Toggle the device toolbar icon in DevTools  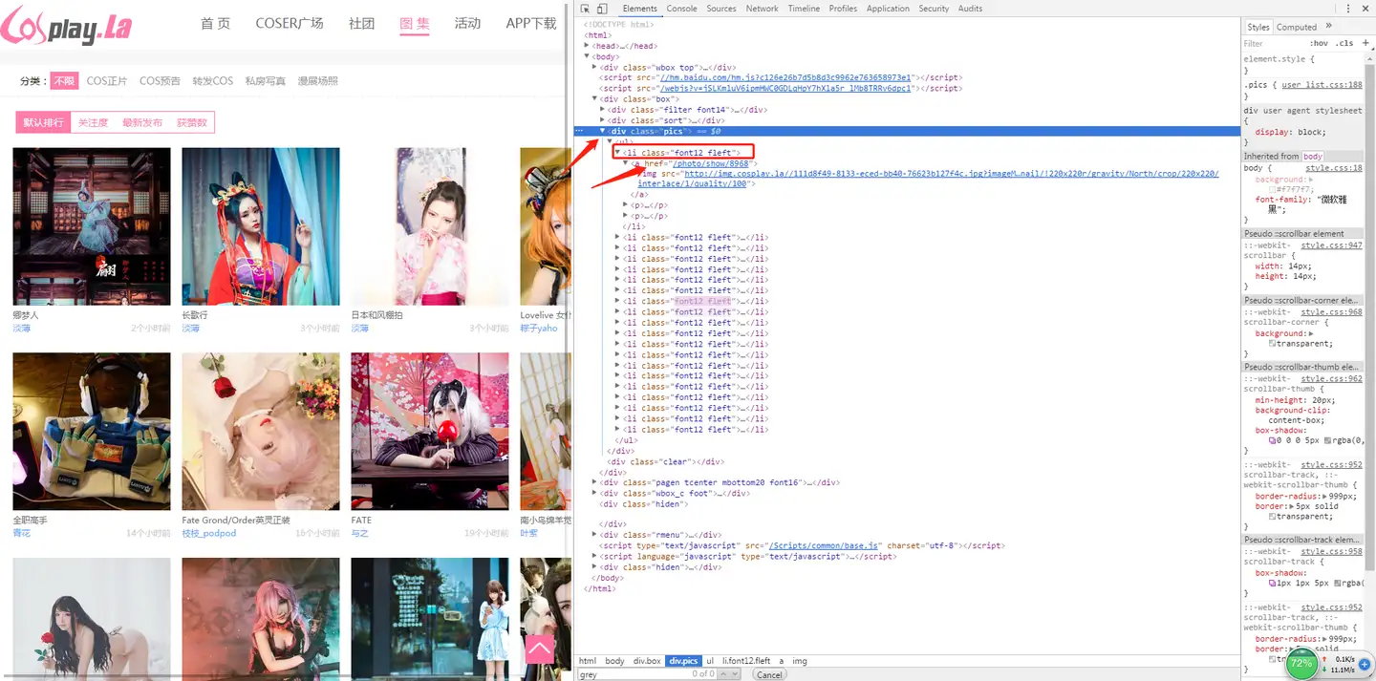[602, 9]
